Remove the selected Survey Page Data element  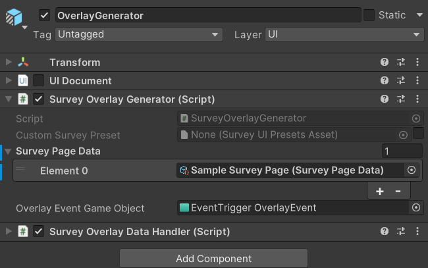(398, 192)
